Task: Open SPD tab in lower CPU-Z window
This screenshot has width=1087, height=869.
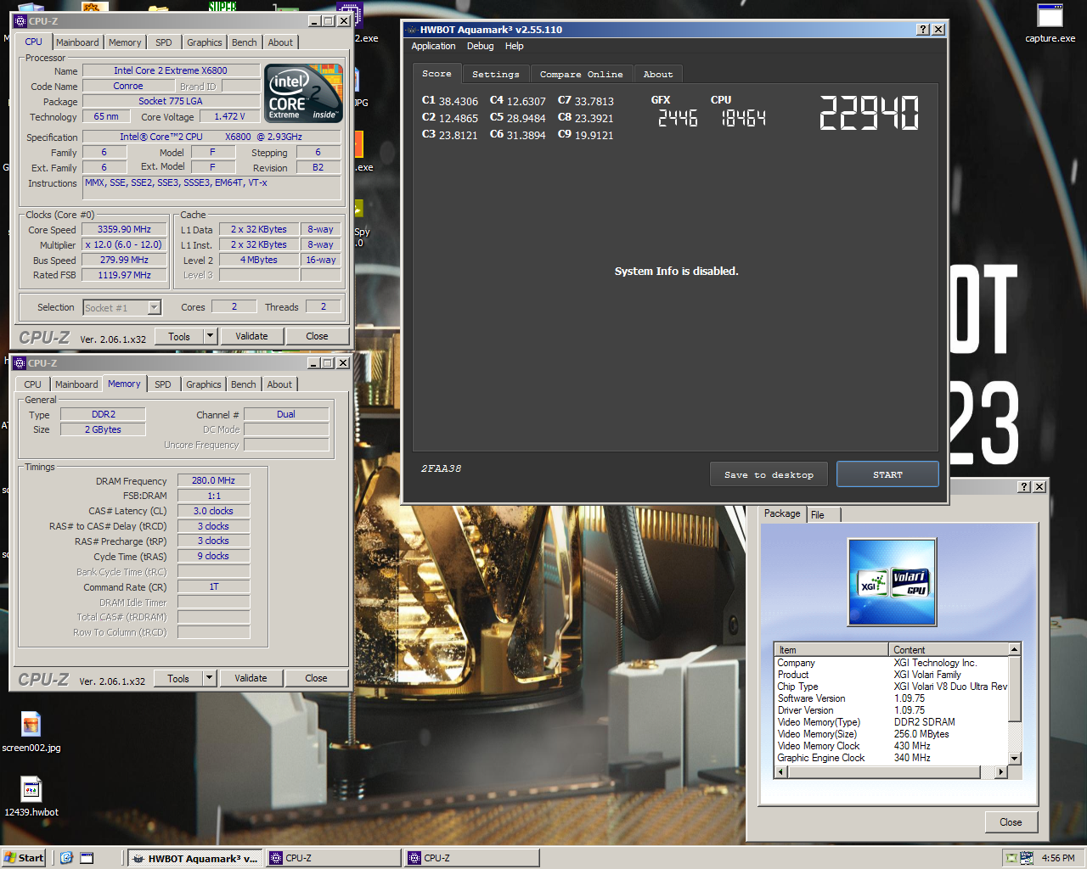Action: point(163,384)
